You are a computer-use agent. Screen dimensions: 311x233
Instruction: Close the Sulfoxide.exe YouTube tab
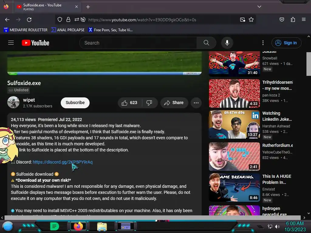pyautogui.click(x=76, y=7)
